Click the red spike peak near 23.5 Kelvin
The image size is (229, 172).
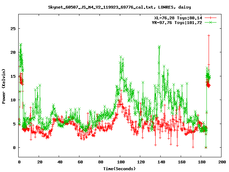click(x=209, y=35)
